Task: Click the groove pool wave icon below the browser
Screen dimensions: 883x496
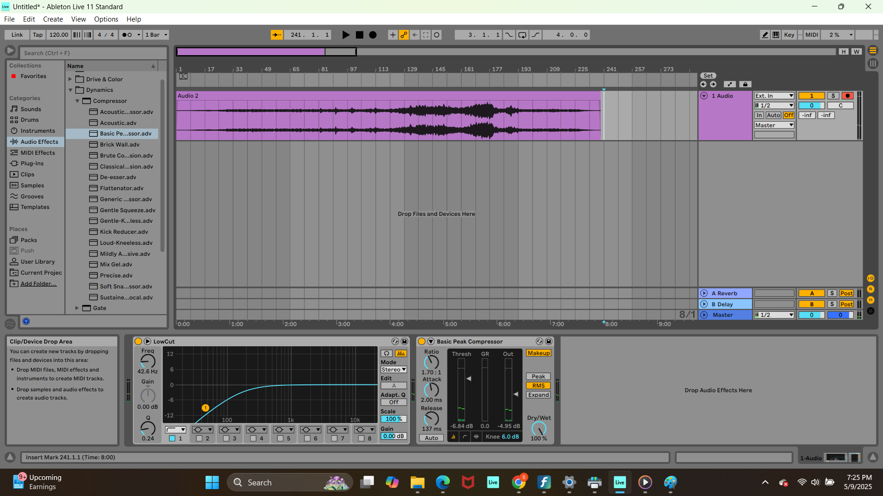Action: (10, 324)
